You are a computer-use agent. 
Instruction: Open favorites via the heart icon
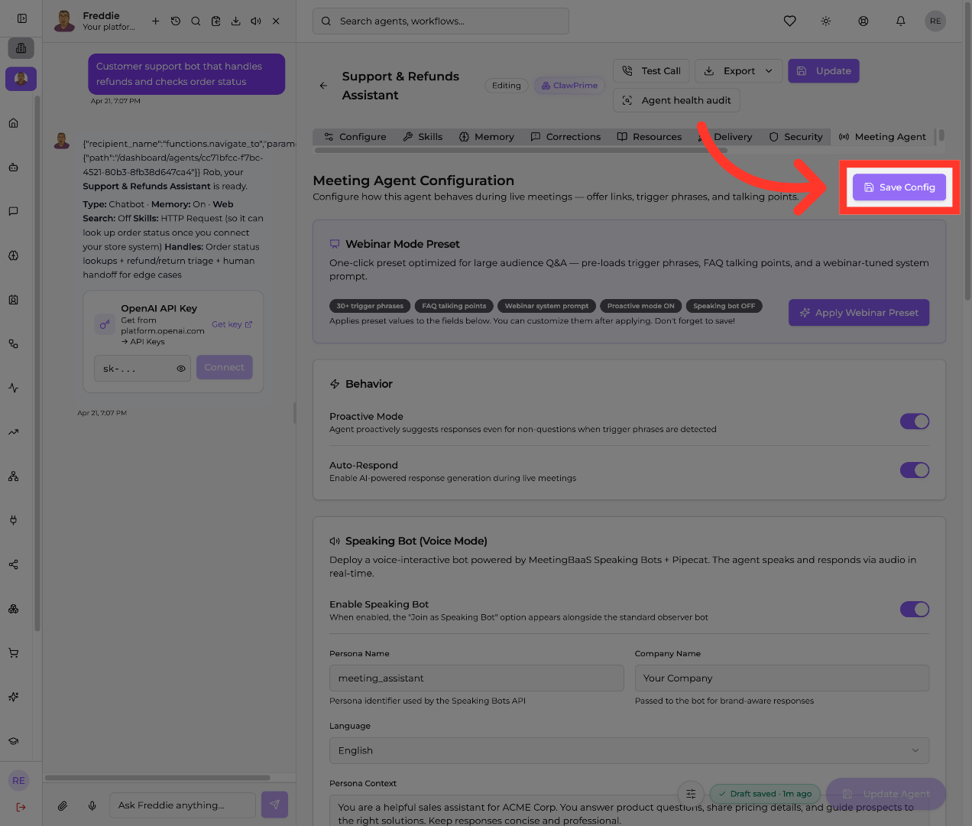[x=790, y=21]
